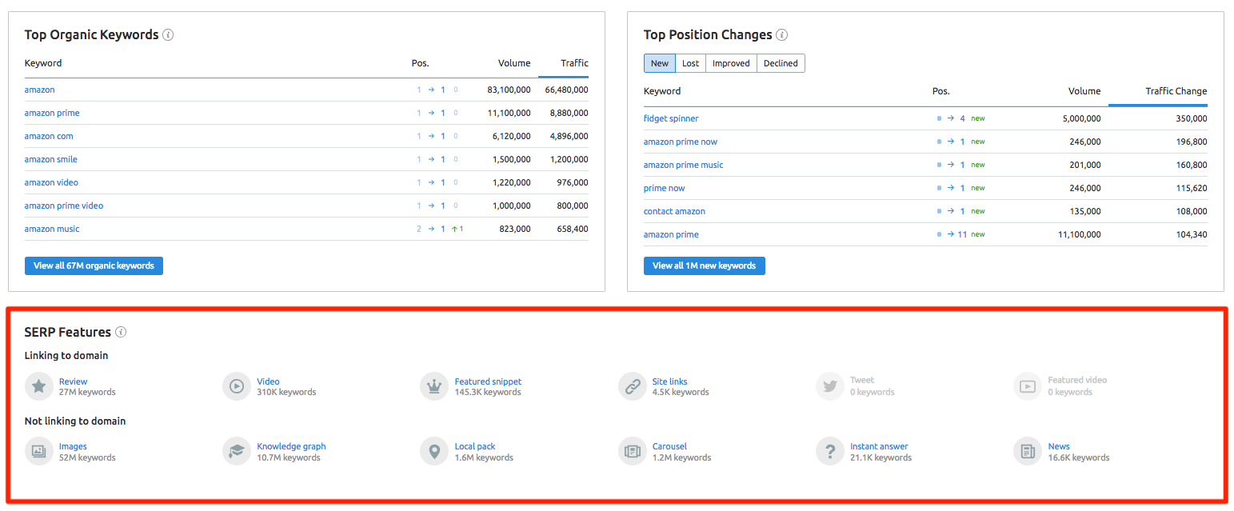Screen dimensions: 1234x511
Task: Sort organic keywords by Pos. column
Action: 420,63
